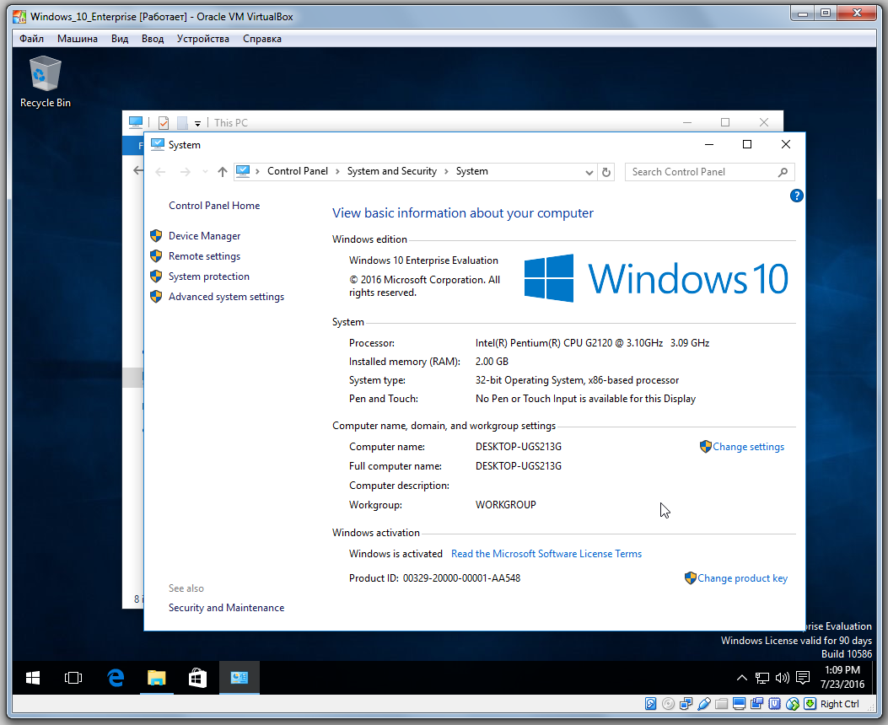The width and height of the screenshot is (888, 725).
Task: Expand chevron before Control Panel breadcrumb
Action: coord(257,171)
